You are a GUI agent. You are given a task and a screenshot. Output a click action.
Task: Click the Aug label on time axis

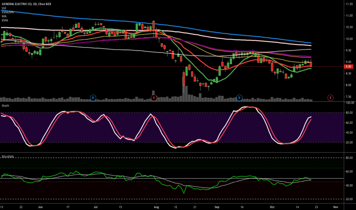[156, 207]
